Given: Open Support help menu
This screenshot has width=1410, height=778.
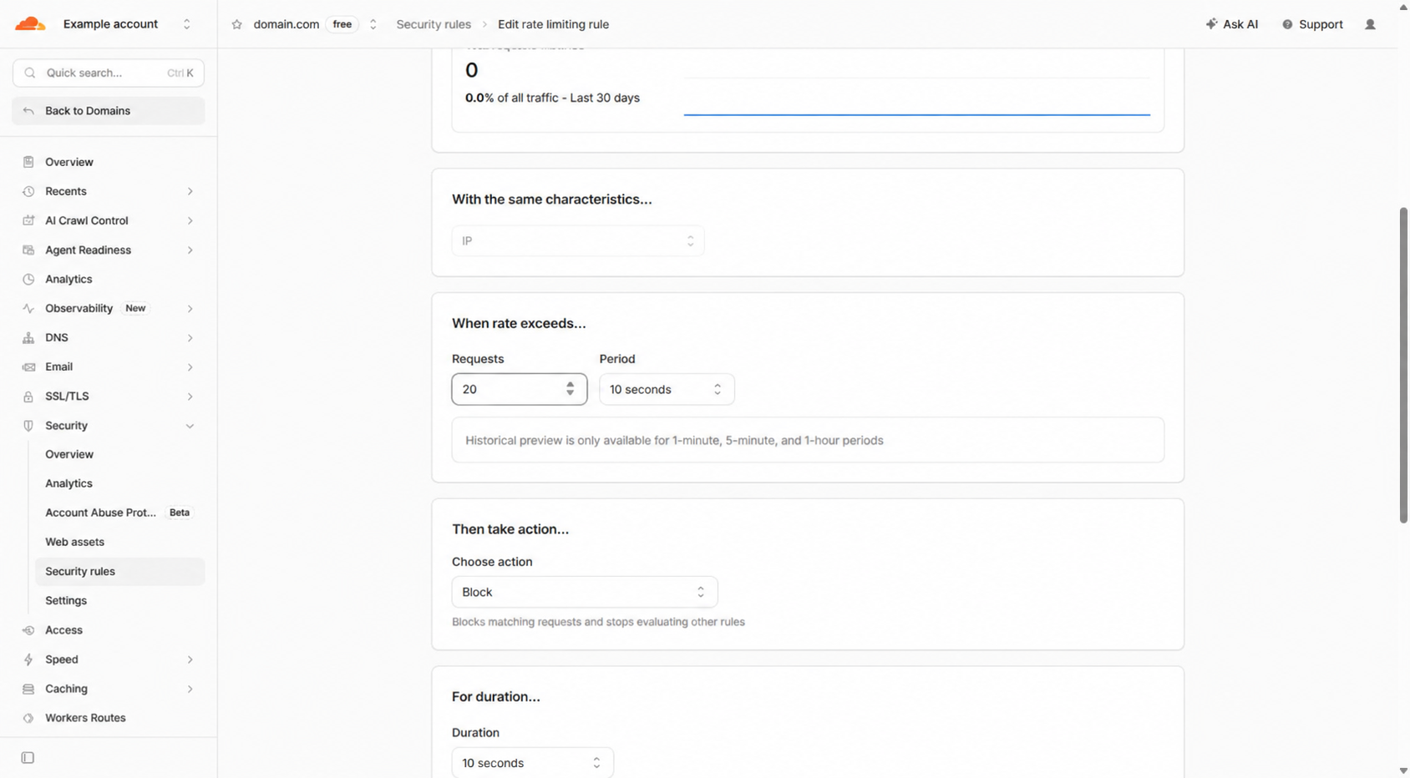Looking at the screenshot, I should tap(1312, 24).
